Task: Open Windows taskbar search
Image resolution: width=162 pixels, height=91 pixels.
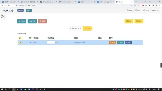Action: click(x=6, y=89)
